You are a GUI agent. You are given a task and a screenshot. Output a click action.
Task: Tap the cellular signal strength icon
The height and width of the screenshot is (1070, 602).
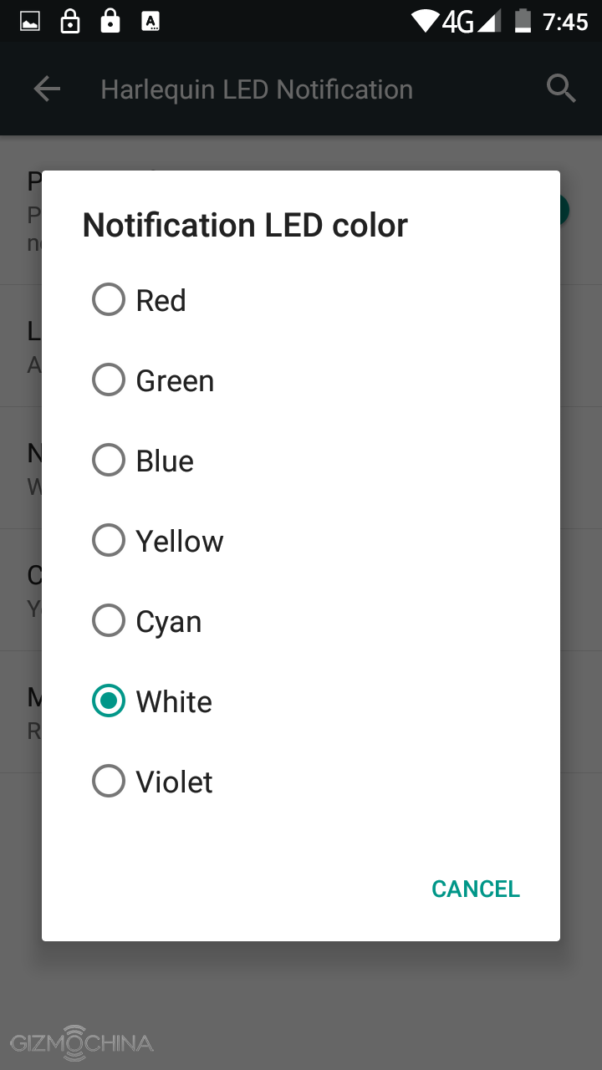tap(489, 22)
